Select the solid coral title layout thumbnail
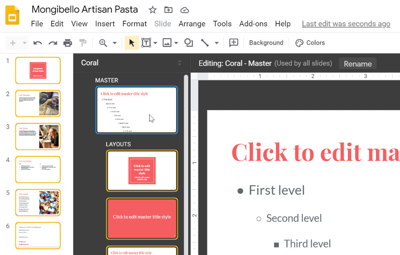The image size is (400, 255). pyautogui.click(x=142, y=218)
